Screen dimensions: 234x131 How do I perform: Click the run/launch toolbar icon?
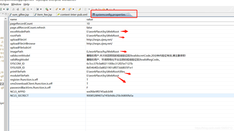click(x=46, y=9)
